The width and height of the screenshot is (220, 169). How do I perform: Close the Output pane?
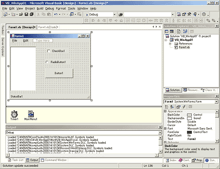[x=160, y=127]
